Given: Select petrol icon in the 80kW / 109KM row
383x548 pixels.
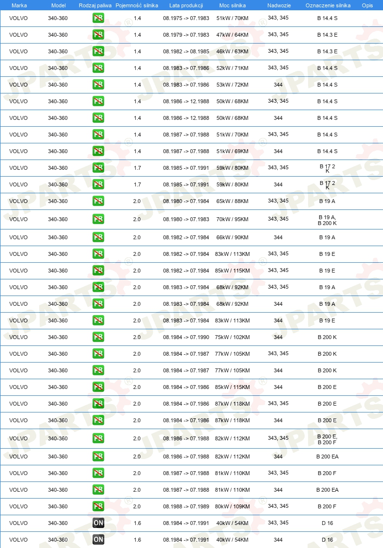Looking at the screenshot, I should [98, 506].
